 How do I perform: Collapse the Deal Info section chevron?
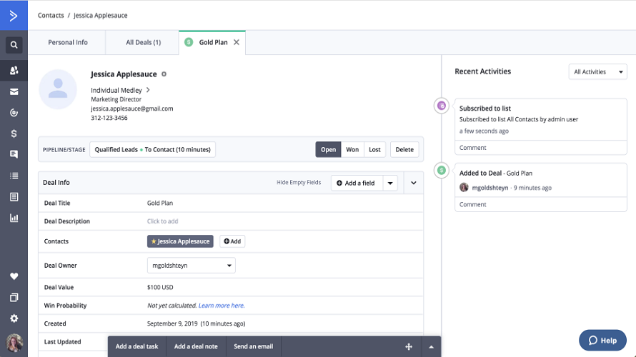413,183
